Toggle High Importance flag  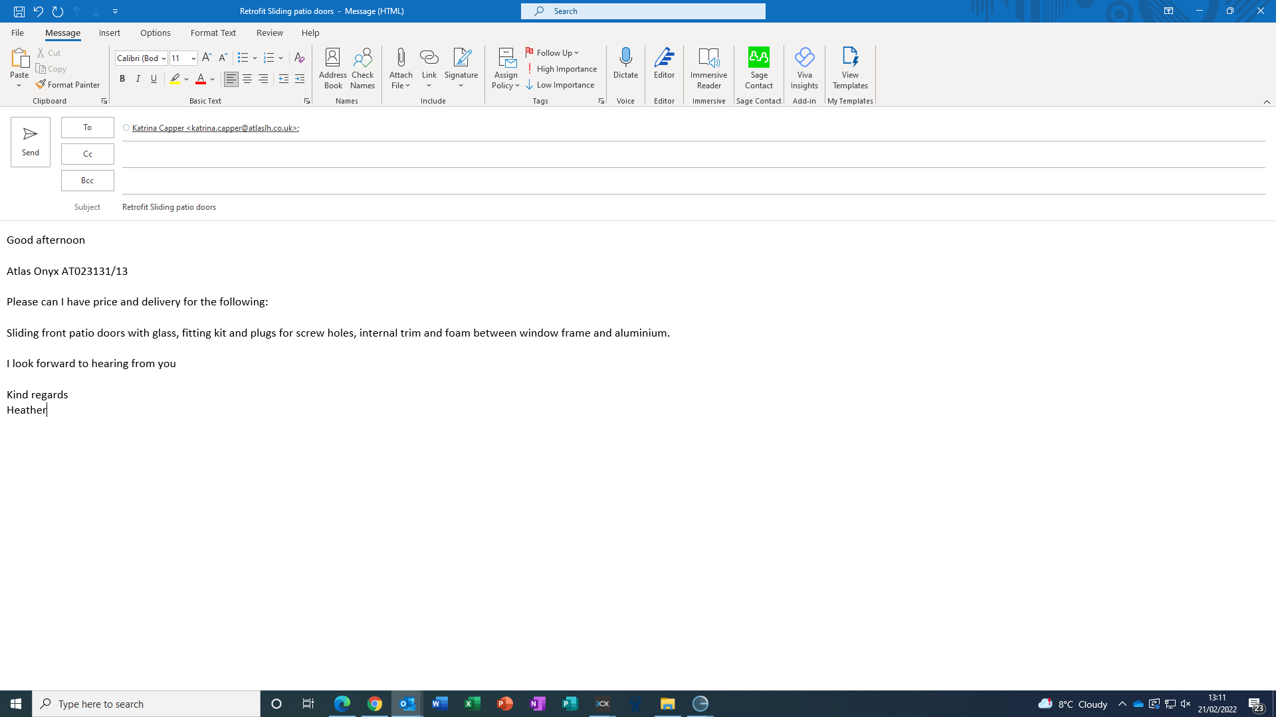click(562, 69)
